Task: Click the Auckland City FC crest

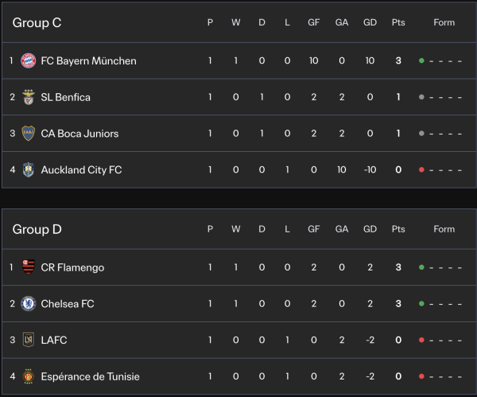Action: click(29, 169)
